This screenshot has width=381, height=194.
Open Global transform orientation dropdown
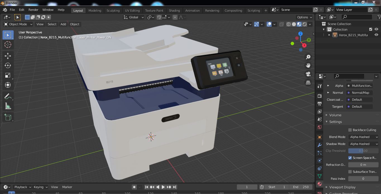(x=134, y=17)
